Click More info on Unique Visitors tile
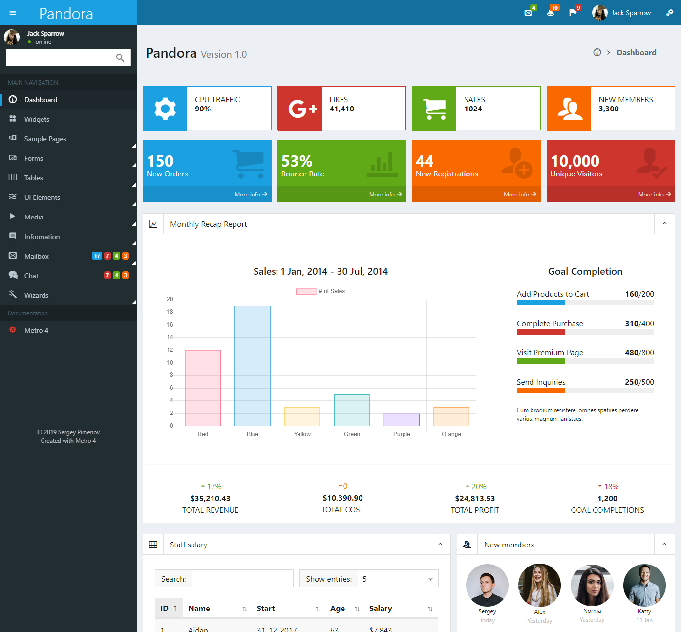Image resolution: width=681 pixels, height=632 pixels. (654, 194)
